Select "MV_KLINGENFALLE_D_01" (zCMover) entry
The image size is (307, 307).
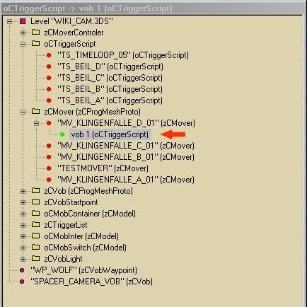(x=127, y=123)
